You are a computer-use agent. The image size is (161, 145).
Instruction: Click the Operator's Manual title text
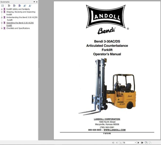click(x=107, y=54)
